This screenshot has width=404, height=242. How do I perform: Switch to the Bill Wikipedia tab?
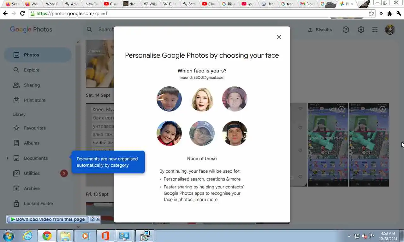click(x=169, y=4)
